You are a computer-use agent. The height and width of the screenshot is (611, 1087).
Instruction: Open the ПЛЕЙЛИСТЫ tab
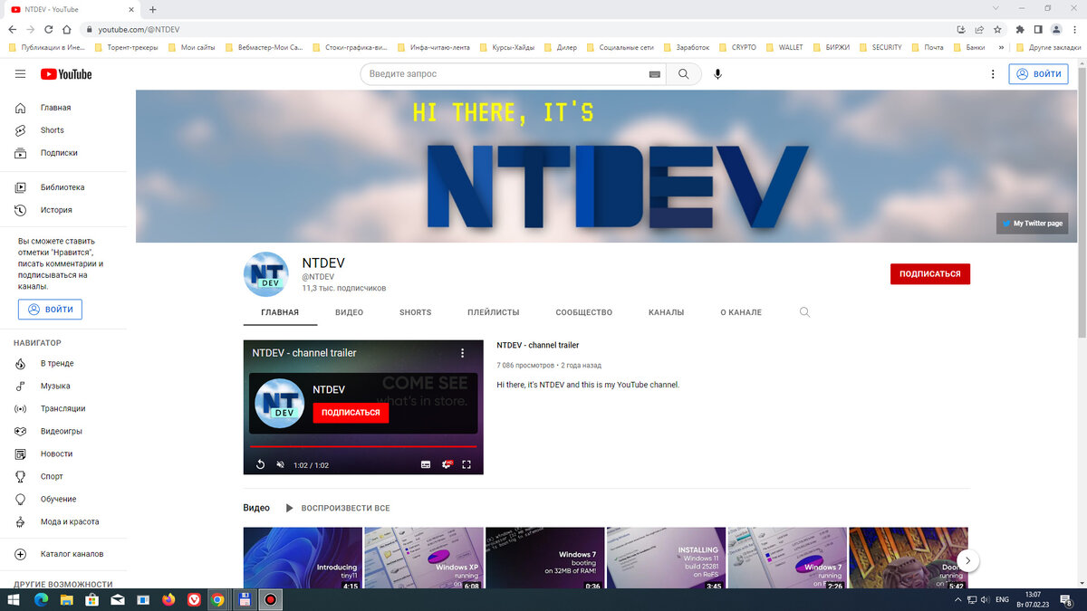click(x=493, y=311)
